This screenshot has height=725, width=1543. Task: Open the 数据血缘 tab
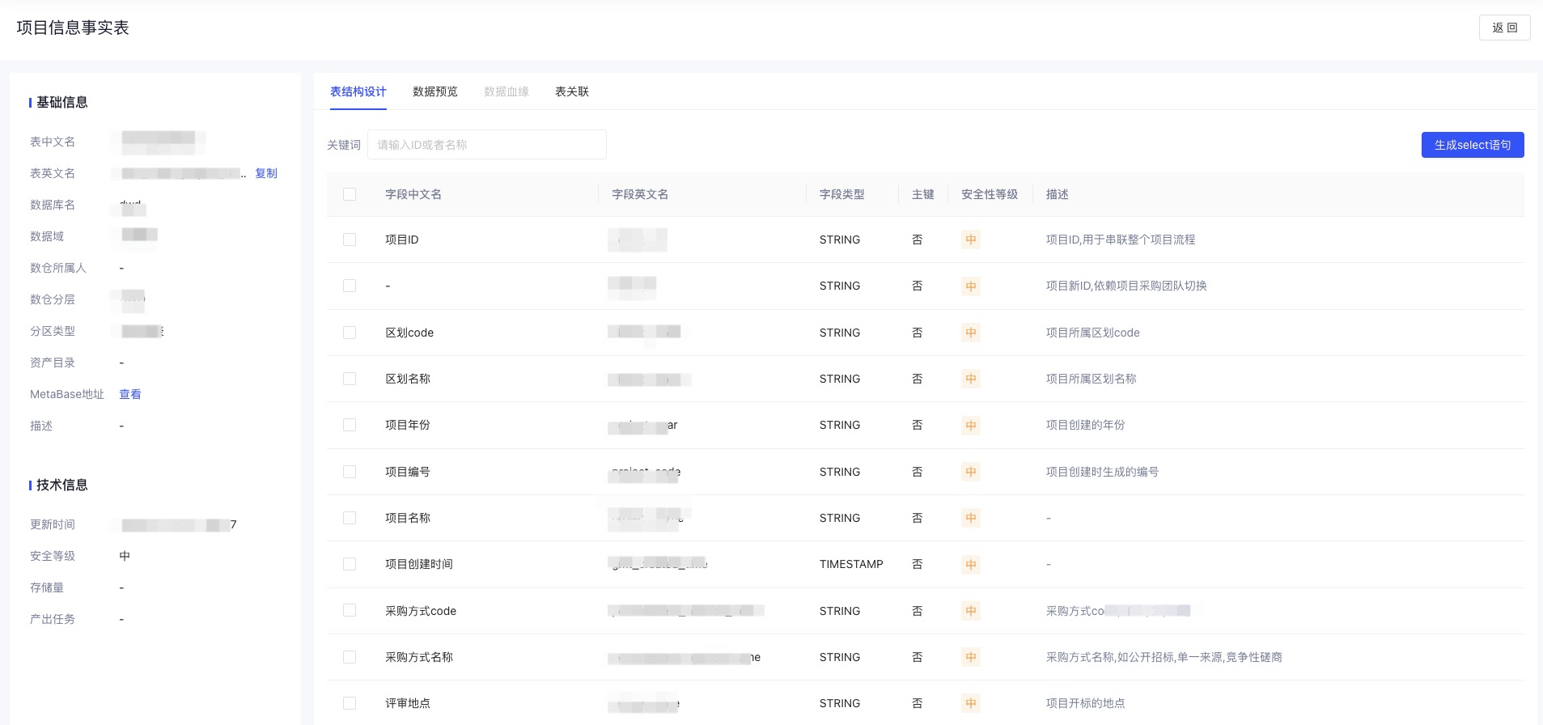click(x=507, y=91)
